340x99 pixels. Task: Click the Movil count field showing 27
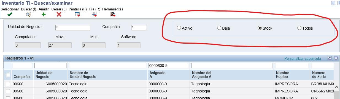(60, 46)
